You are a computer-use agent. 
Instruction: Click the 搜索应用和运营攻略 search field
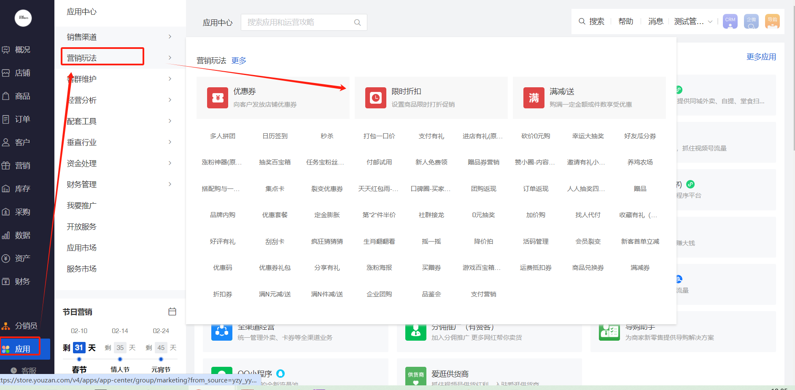coord(297,22)
